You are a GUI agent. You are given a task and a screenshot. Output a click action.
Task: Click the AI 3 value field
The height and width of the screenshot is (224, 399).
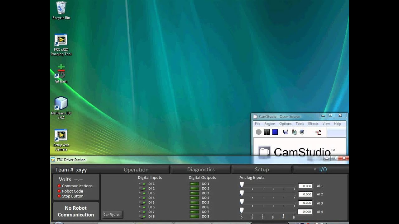tap(305, 203)
